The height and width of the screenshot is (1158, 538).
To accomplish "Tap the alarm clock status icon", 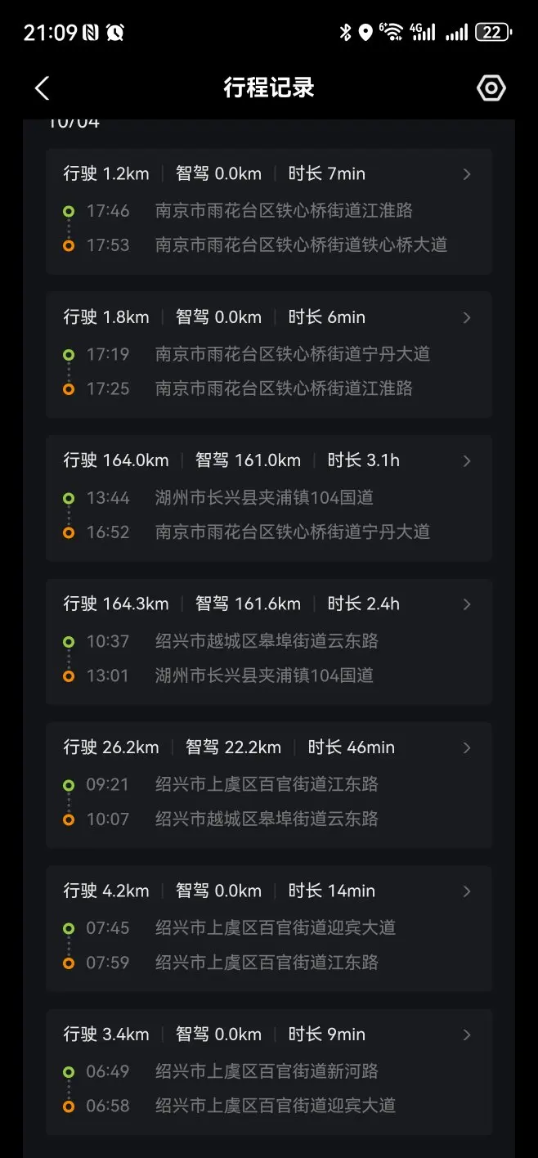I will point(115,33).
